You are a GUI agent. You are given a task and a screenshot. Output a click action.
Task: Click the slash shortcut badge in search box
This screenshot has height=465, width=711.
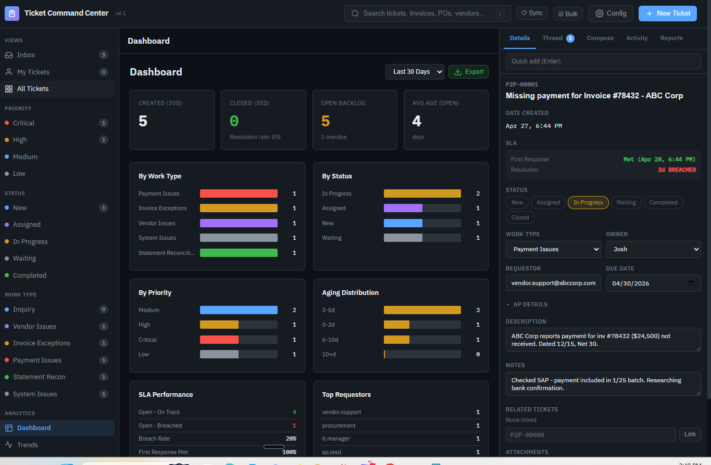click(x=501, y=14)
